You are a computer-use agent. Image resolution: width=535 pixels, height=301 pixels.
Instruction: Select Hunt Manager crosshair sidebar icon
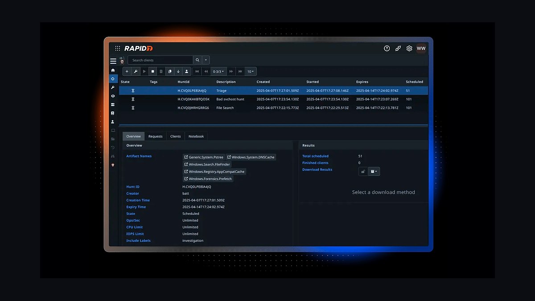(113, 79)
